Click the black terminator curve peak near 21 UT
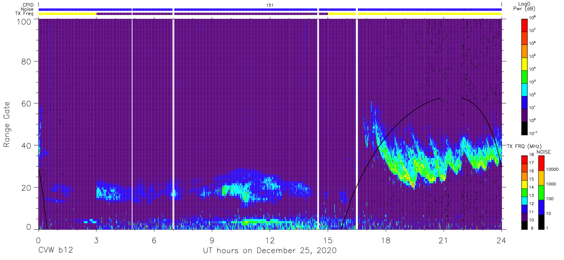 (440, 99)
